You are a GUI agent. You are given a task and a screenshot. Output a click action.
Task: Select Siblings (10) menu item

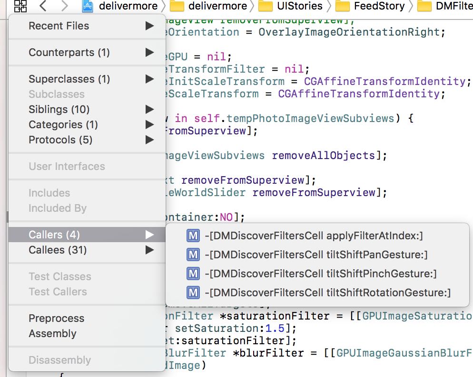(x=59, y=110)
